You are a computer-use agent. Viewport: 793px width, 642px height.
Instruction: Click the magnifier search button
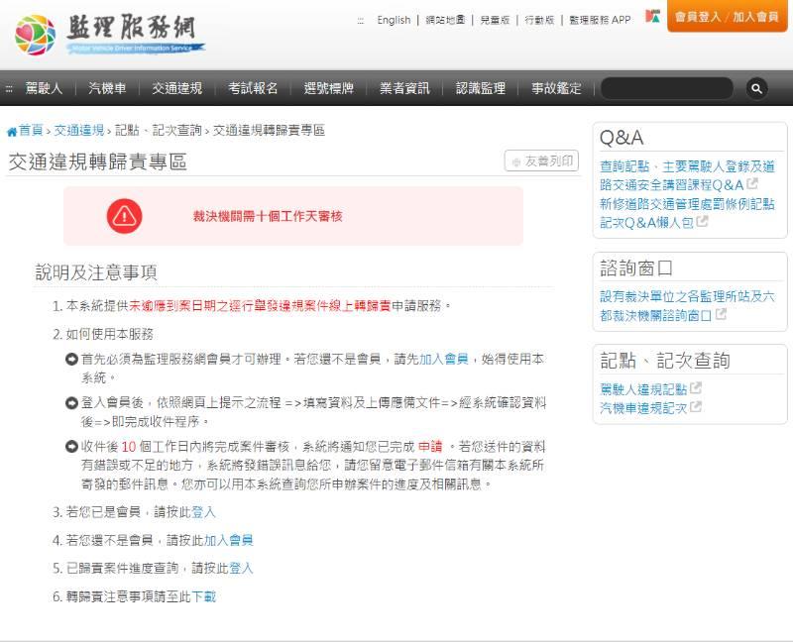(756, 88)
